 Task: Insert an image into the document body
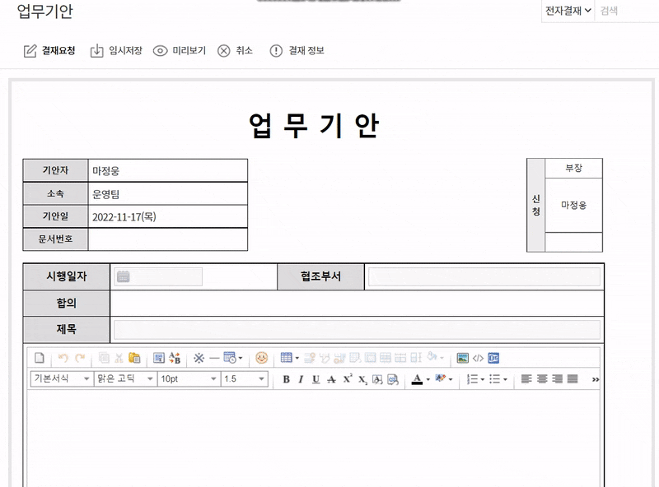461,358
